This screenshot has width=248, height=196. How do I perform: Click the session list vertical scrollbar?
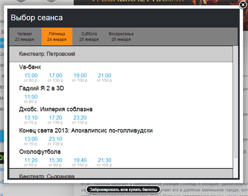tap(236, 102)
